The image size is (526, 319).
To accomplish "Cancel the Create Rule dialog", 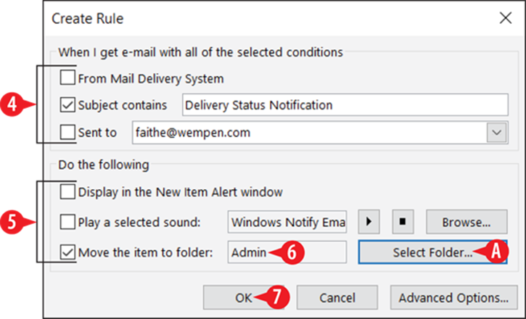I will tap(337, 297).
